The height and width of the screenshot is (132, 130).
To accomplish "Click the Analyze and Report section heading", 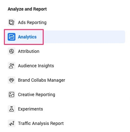I will (x=27, y=9).
